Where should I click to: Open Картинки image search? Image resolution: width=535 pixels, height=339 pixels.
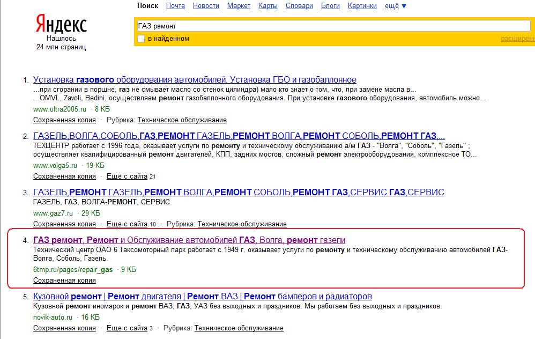362,6
